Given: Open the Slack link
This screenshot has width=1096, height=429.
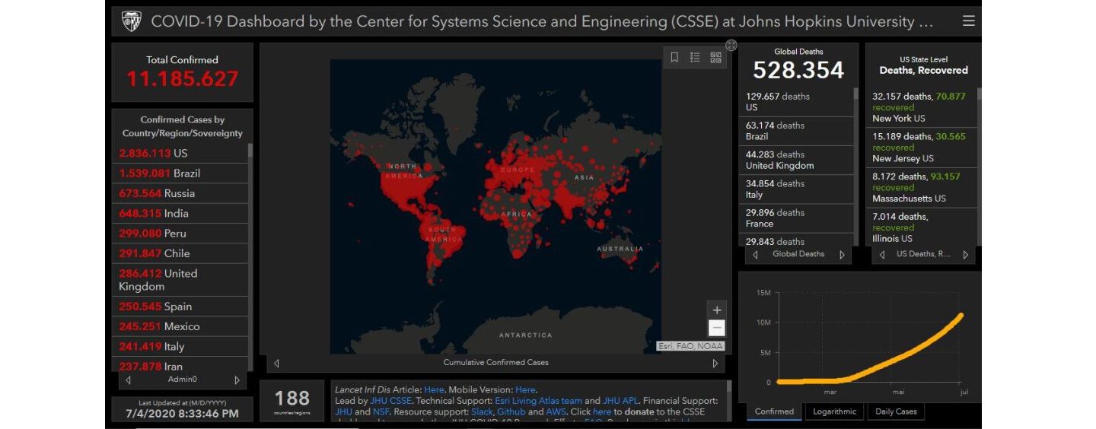Looking at the screenshot, I should pos(482,412).
